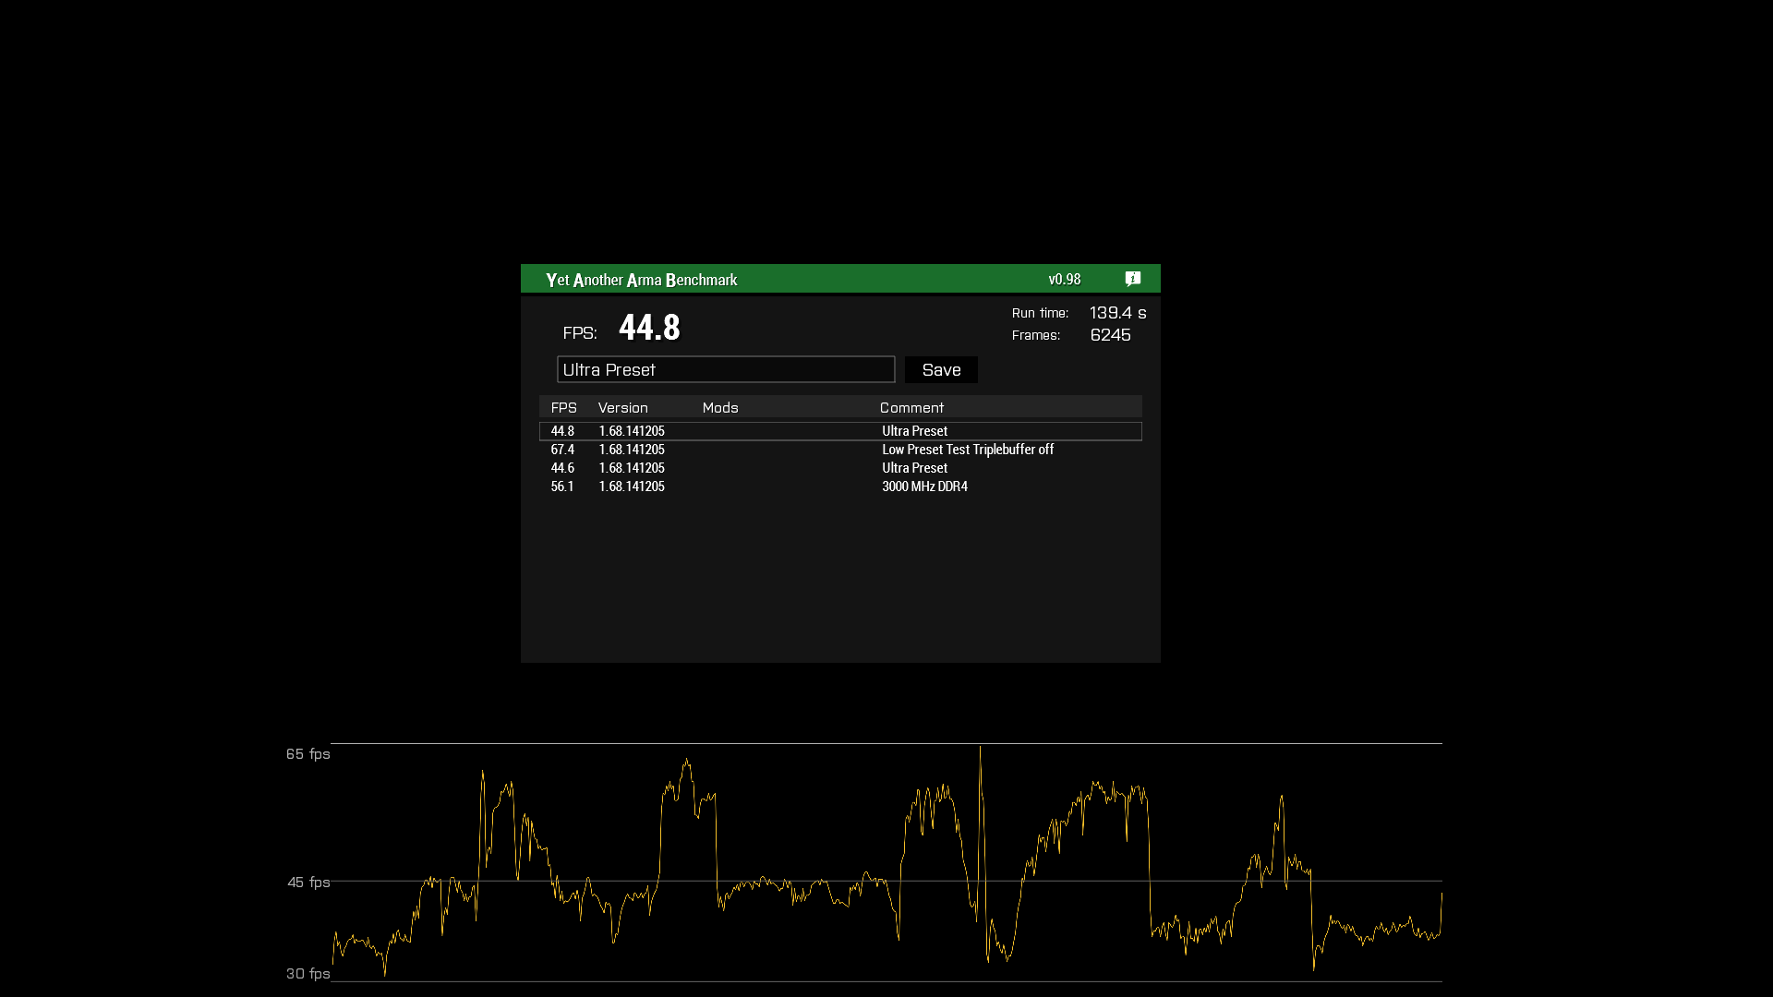1773x997 pixels.
Task: Click the 6245 frames count value
Action: click(x=1110, y=335)
